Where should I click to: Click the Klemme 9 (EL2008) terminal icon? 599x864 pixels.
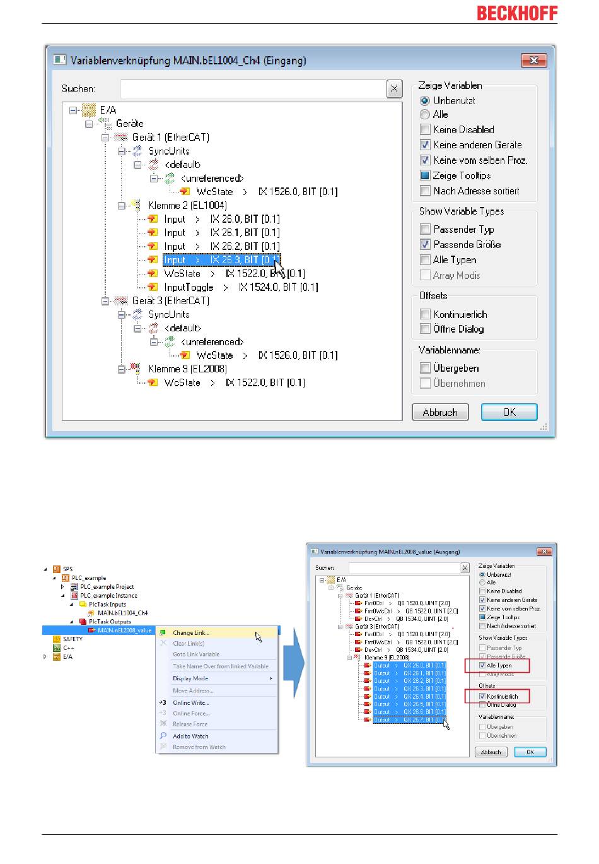[x=136, y=369]
